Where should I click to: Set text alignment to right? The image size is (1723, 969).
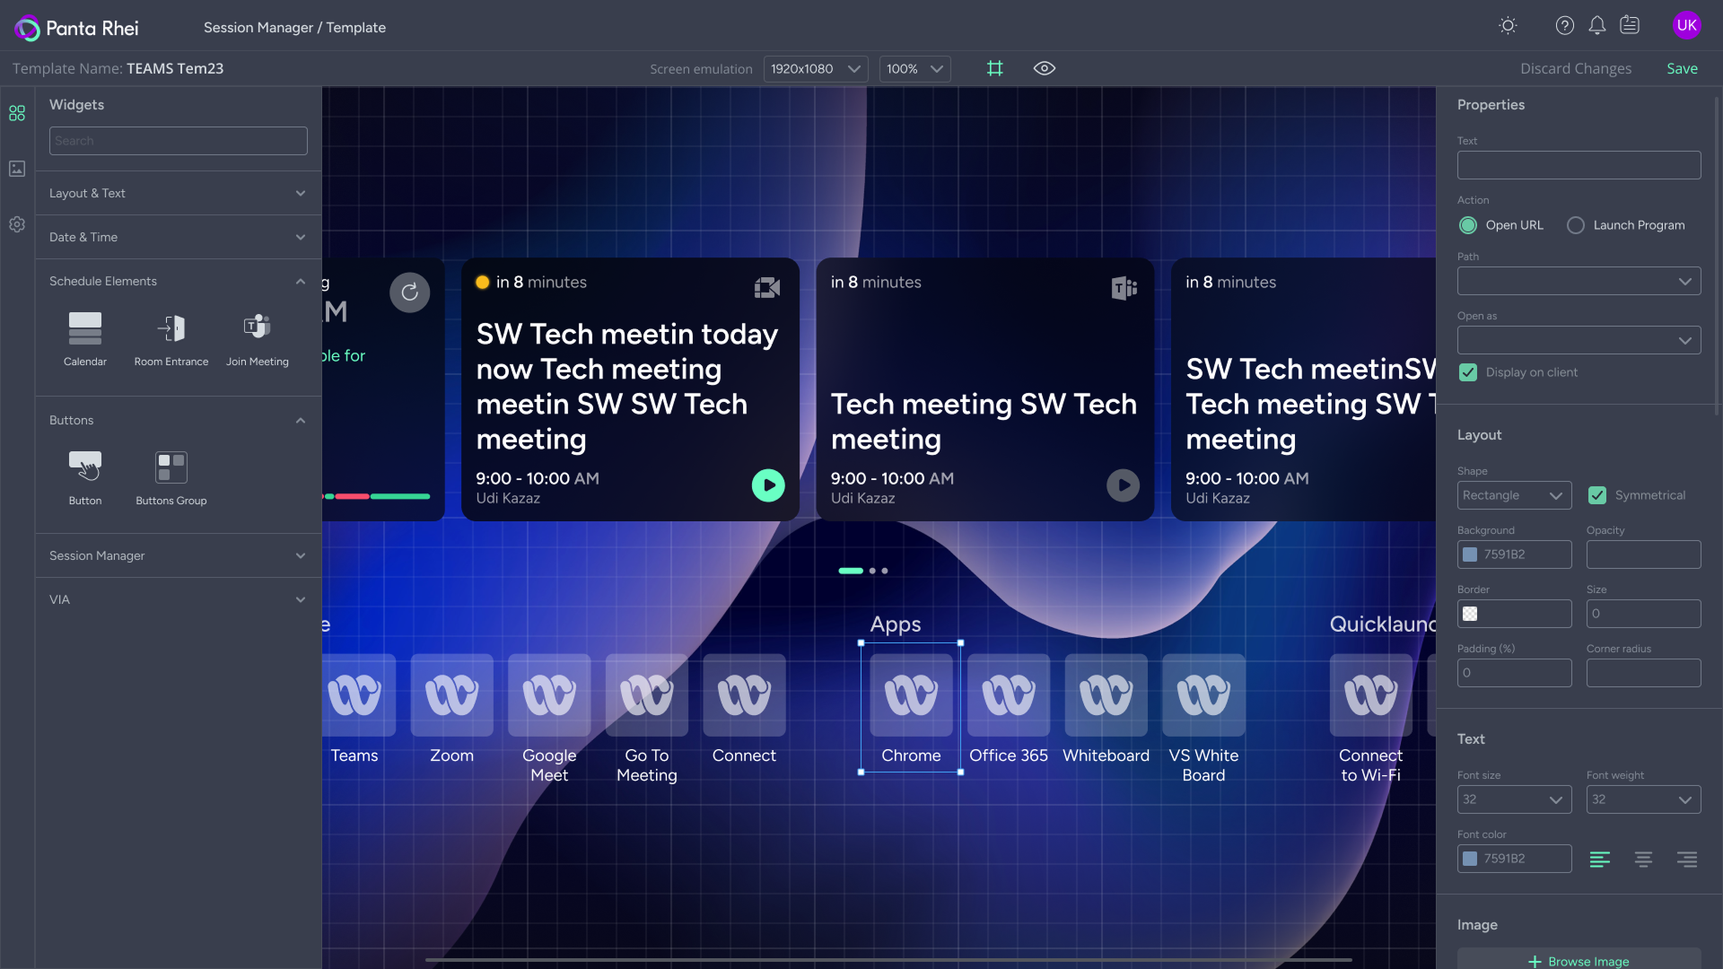[x=1687, y=860]
